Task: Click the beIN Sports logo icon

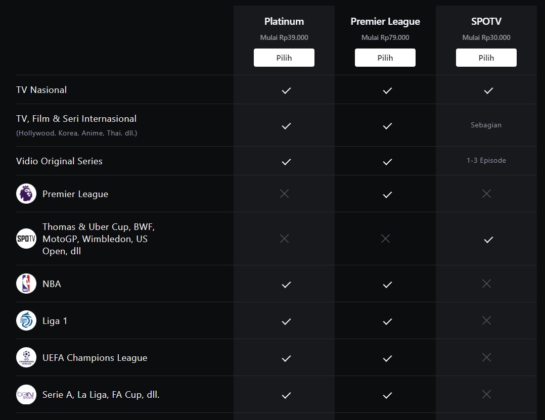Action: (26, 394)
